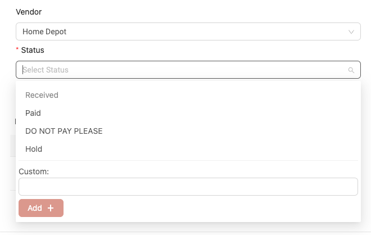Select Paid from the status list

point(188,113)
